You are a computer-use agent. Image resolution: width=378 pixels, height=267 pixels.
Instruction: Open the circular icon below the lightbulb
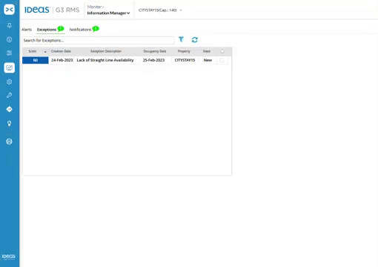[10, 142]
